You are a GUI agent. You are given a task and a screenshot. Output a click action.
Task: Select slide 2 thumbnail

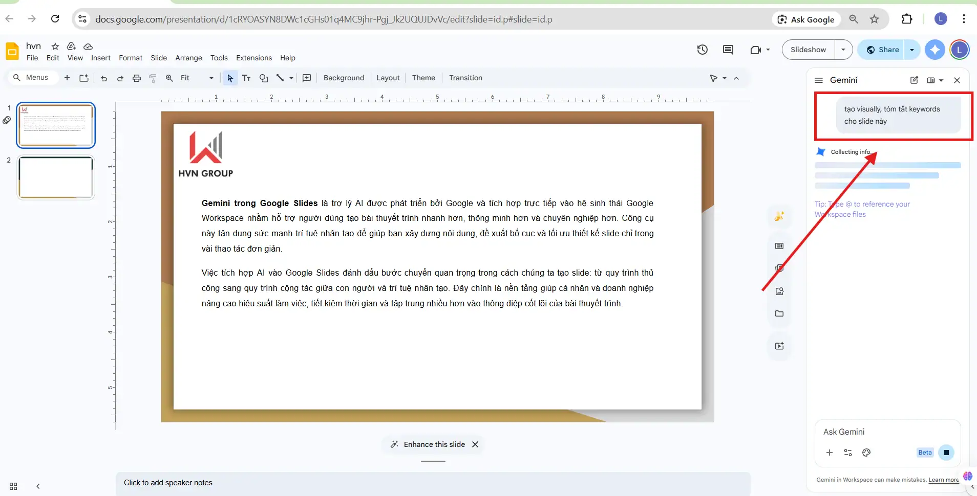point(56,177)
